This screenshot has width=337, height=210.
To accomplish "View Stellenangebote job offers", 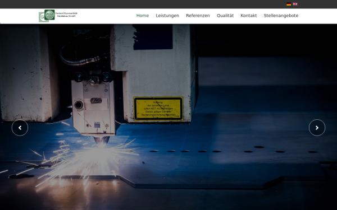I will [281, 16].
